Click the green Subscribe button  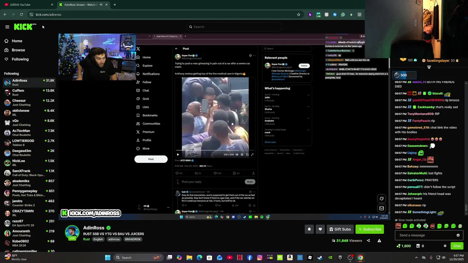tap(369, 229)
